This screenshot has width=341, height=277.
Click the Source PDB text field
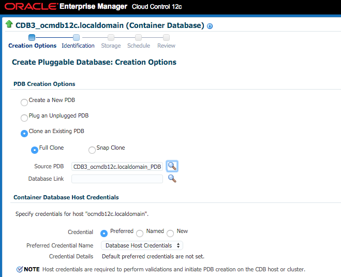click(x=117, y=167)
